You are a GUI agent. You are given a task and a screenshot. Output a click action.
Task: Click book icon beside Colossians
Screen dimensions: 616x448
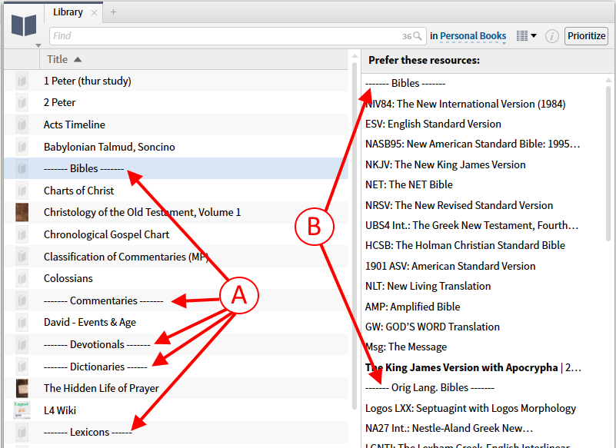(x=22, y=278)
